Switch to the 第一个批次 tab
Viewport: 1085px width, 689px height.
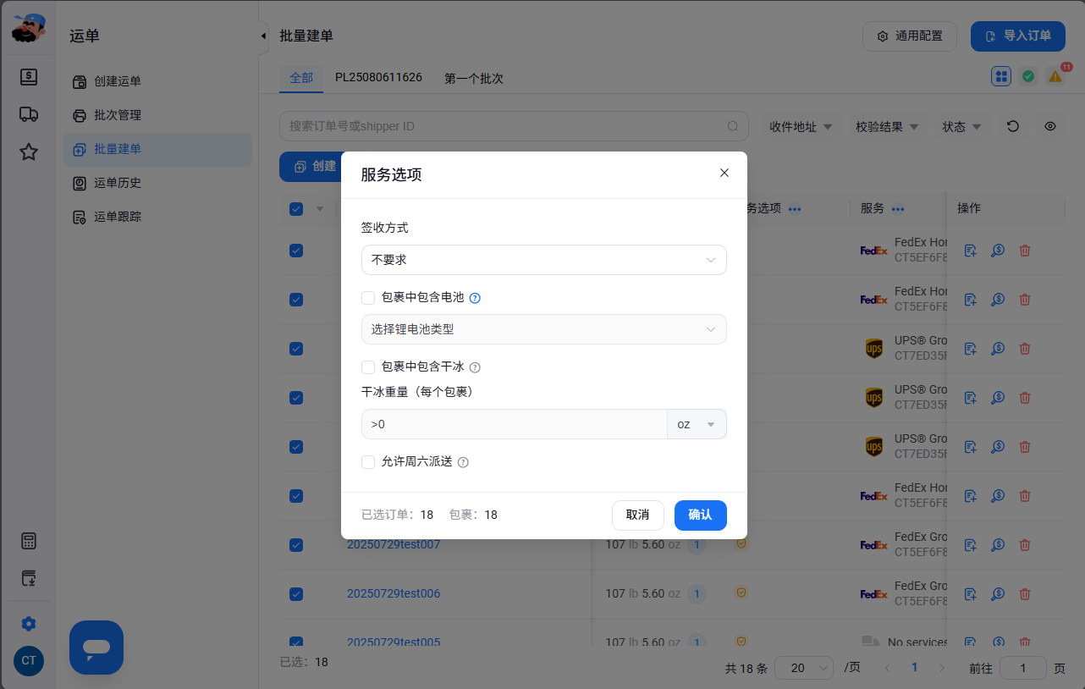click(x=474, y=78)
